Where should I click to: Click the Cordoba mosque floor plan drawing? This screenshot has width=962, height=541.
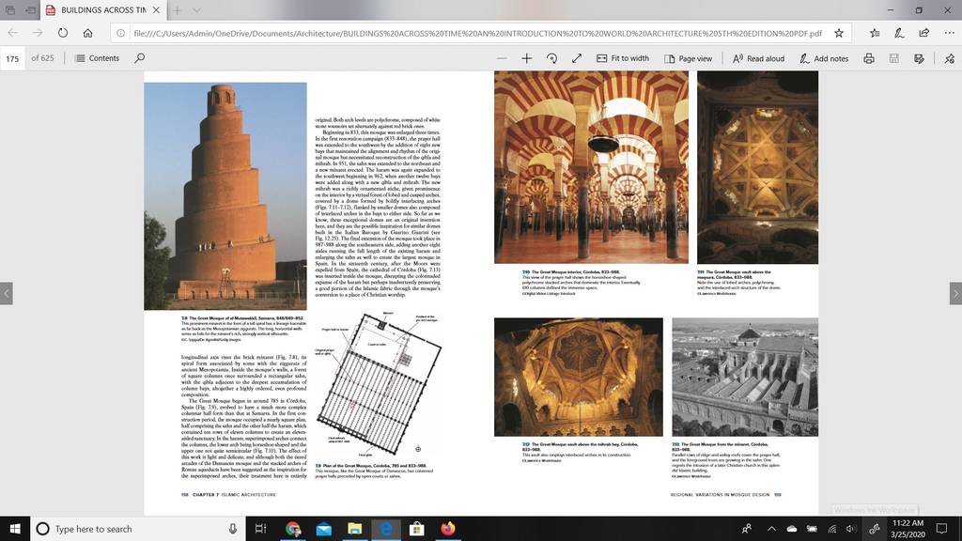[x=379, y=385]
